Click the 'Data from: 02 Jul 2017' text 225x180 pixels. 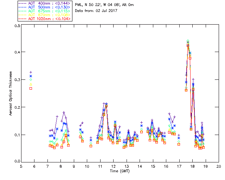click(x=96, y=11)
